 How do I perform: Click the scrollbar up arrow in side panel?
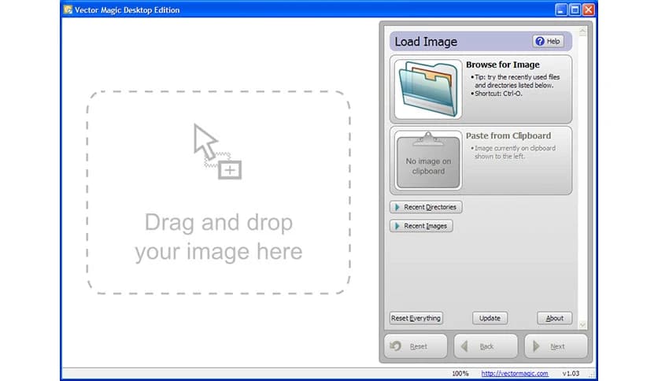[x=582, y=32]
